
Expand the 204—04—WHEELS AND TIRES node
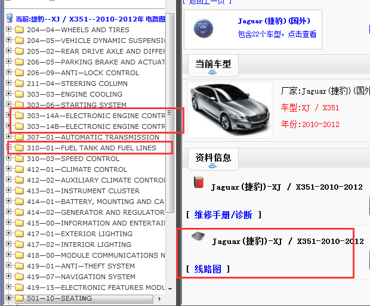click(8, 29)
